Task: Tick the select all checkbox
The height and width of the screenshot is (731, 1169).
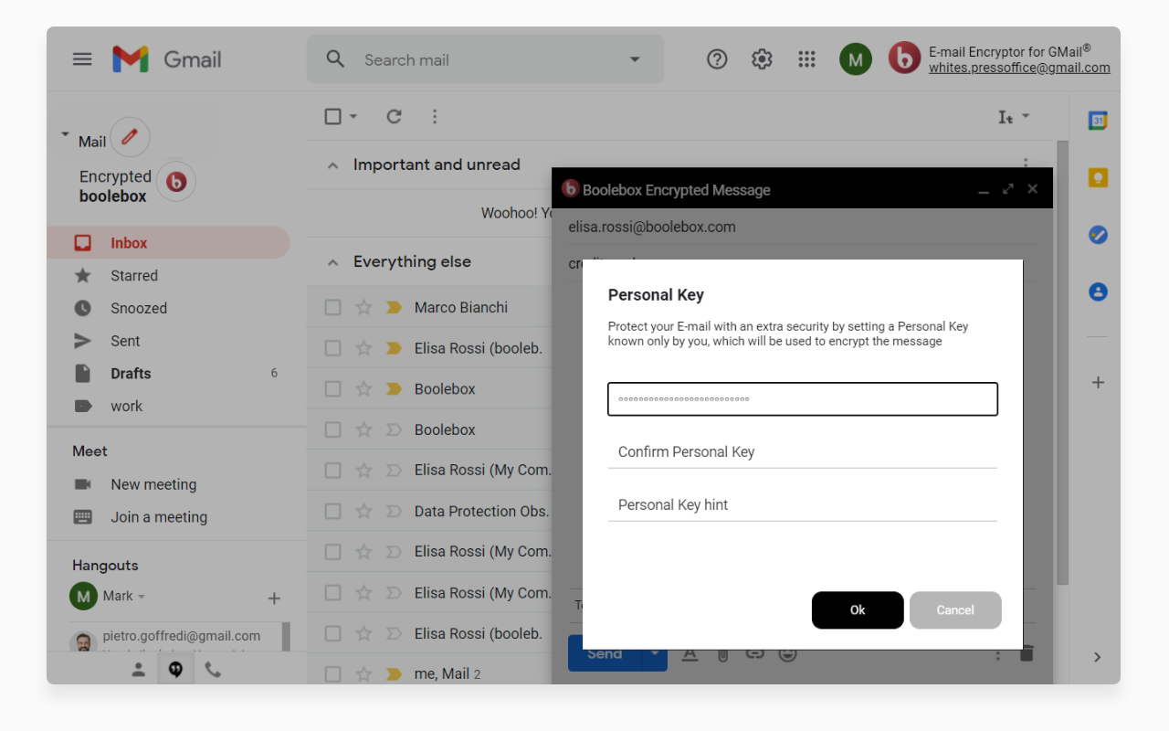Action: 332,116
